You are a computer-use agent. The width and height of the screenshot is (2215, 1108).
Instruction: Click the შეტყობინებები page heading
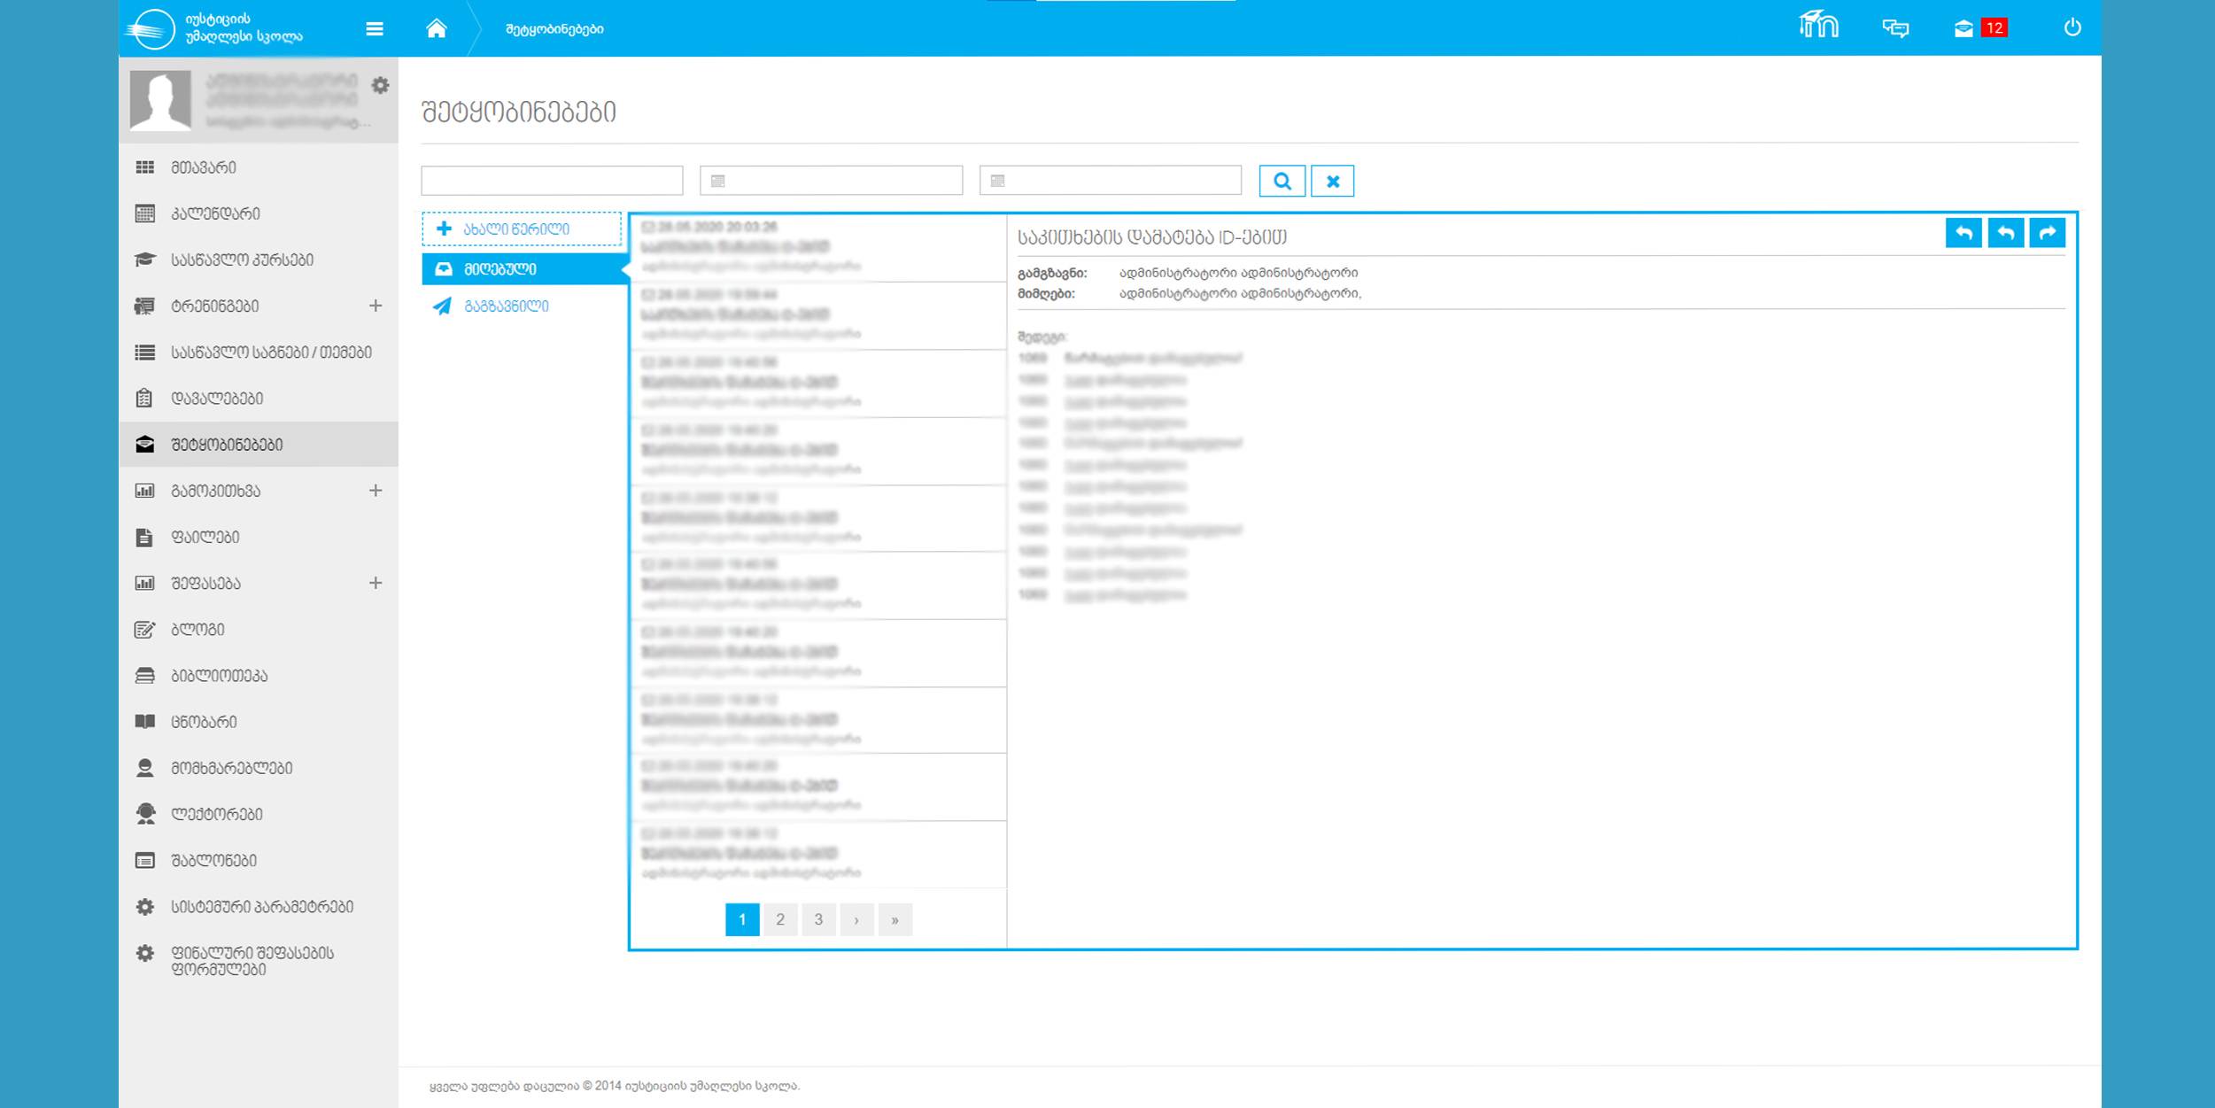tap(519, 112)
